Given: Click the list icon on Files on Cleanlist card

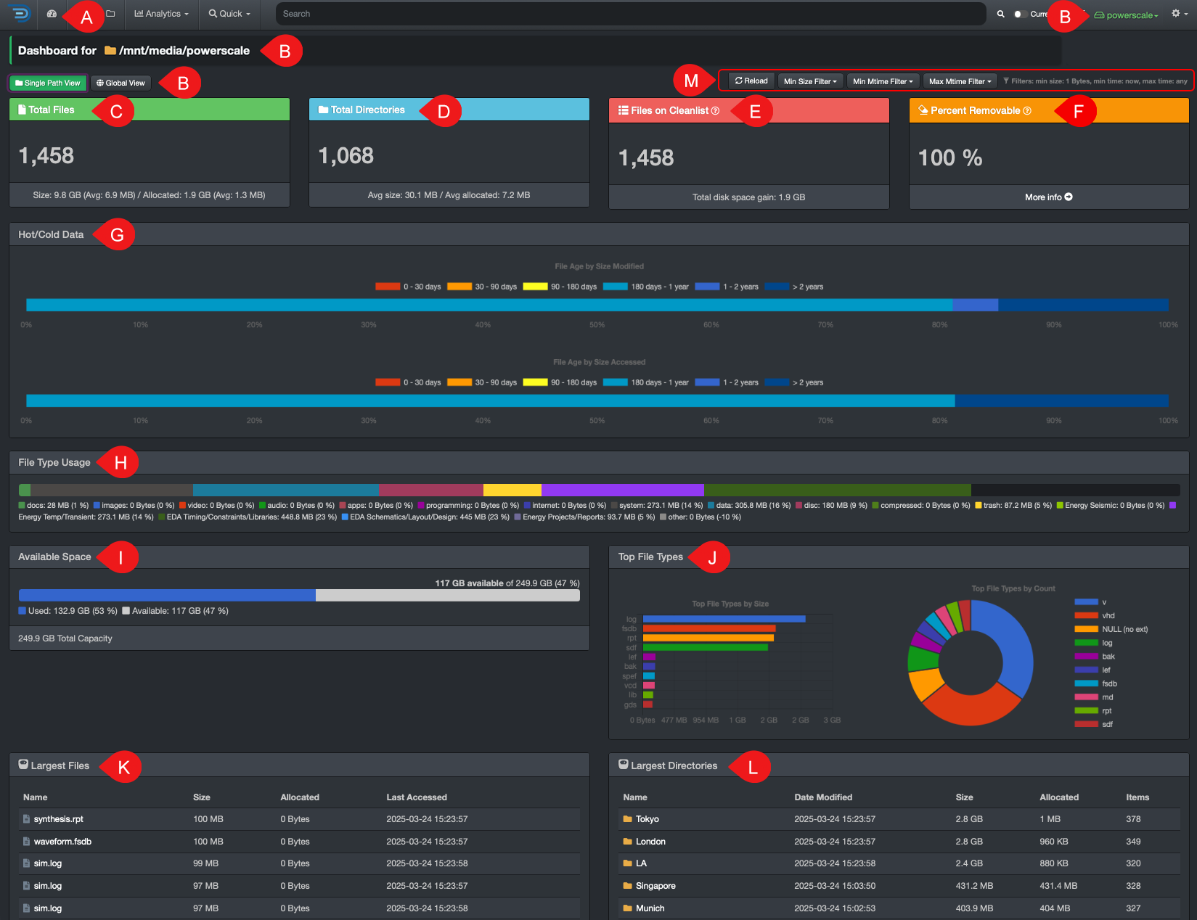Looking at the screenshot, I should 624,110.
